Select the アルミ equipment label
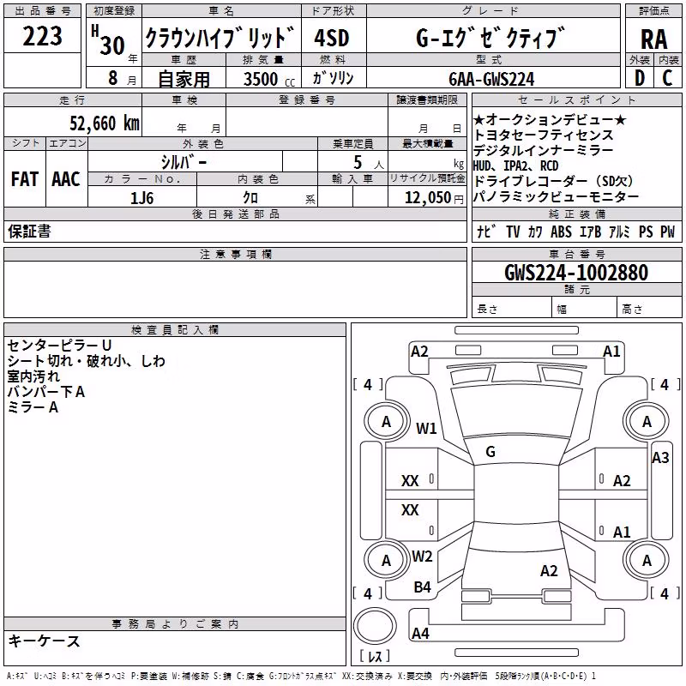Viewport: 686px width, 686px height. click(619, 232)
